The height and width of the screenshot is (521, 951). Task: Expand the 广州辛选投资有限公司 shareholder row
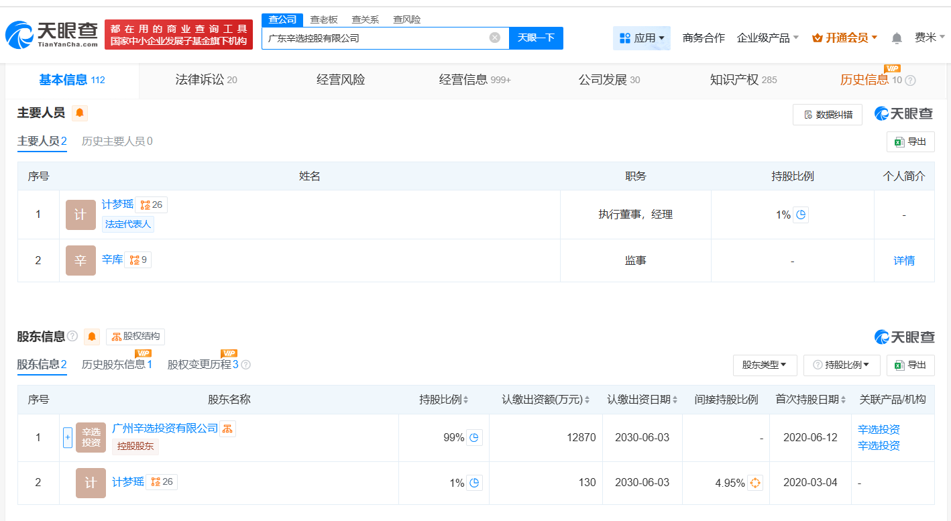point(67,438)
